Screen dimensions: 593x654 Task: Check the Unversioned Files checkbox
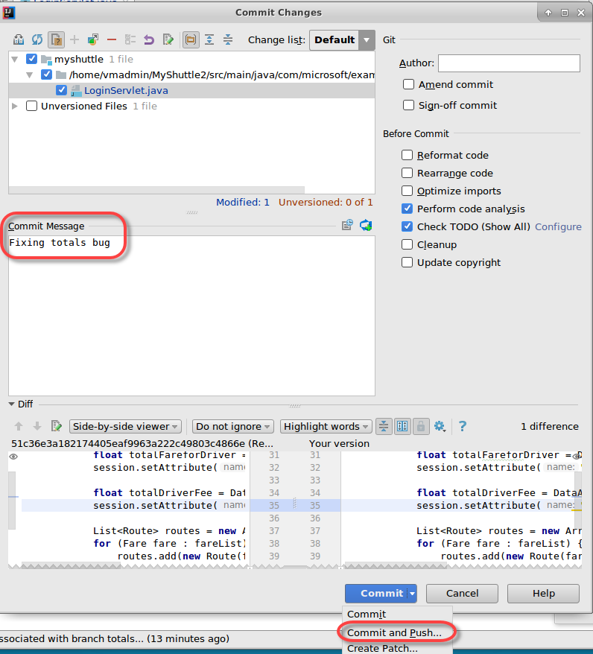[32, 106]
